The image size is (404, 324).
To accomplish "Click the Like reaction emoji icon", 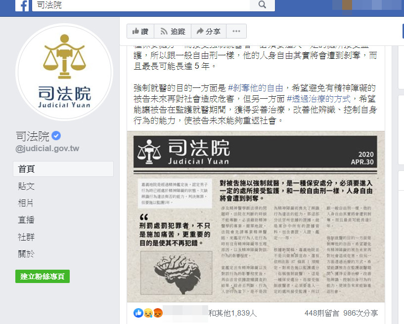I will [x=138, y=313].
